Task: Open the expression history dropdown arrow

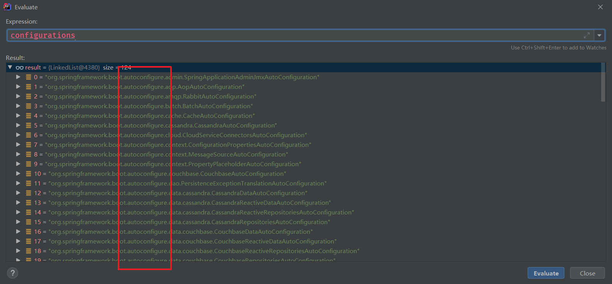Action: pyautogui.click(x=599, y=35)
